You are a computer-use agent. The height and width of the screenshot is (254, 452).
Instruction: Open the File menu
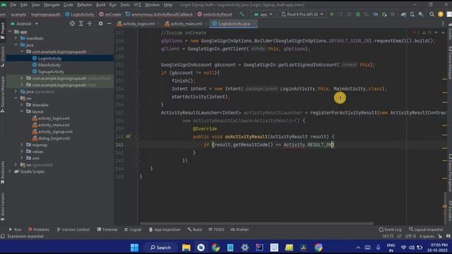click(x=13, y=5)
